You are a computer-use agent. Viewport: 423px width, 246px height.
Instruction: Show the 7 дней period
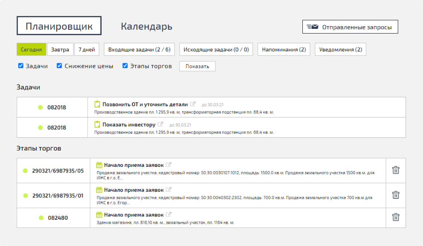(87, 49)
